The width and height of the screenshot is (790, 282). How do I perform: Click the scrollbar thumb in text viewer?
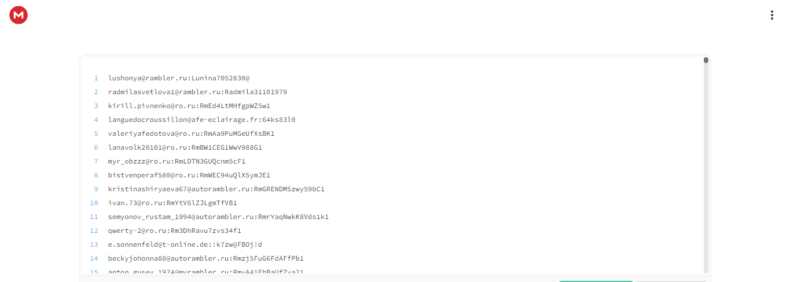tap(706, 60)
